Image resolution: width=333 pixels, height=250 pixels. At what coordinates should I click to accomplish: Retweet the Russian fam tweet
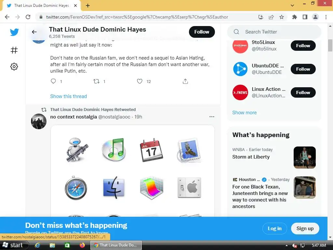(96, 81)
